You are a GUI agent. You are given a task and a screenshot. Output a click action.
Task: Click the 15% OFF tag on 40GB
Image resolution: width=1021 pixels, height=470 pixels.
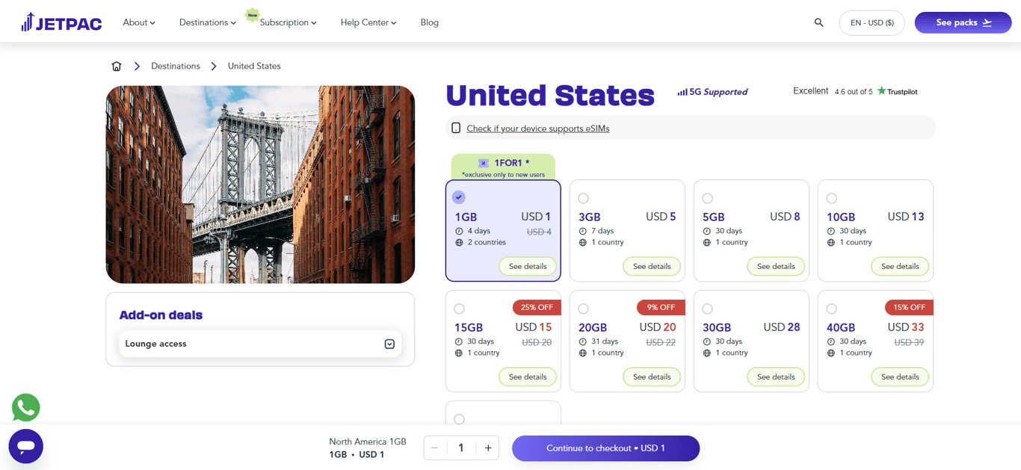click(909, 307)
